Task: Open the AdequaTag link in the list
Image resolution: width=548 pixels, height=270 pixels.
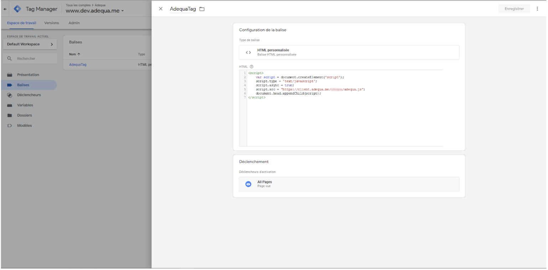Action: click(x=78, y=65)
